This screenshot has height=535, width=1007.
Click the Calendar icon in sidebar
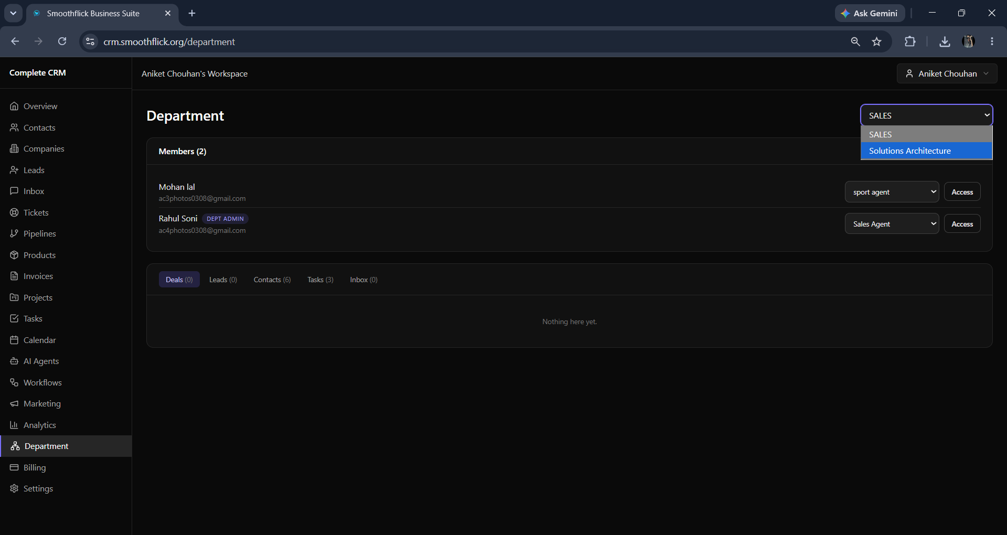click(x=14, y=340)
